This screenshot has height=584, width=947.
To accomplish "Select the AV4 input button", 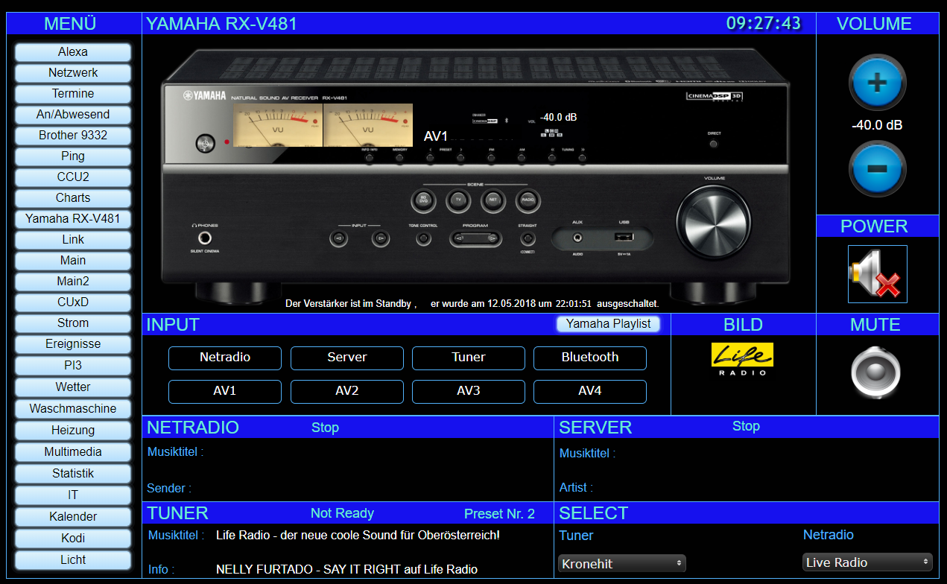I will [590, 391].
